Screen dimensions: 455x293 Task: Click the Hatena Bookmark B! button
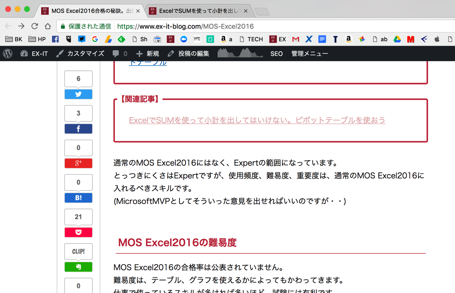78,198
